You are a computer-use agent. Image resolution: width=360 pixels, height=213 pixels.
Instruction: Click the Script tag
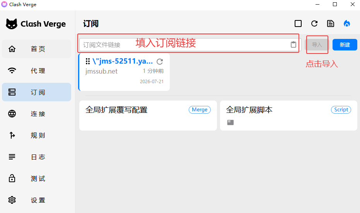(x=341, y=110)
